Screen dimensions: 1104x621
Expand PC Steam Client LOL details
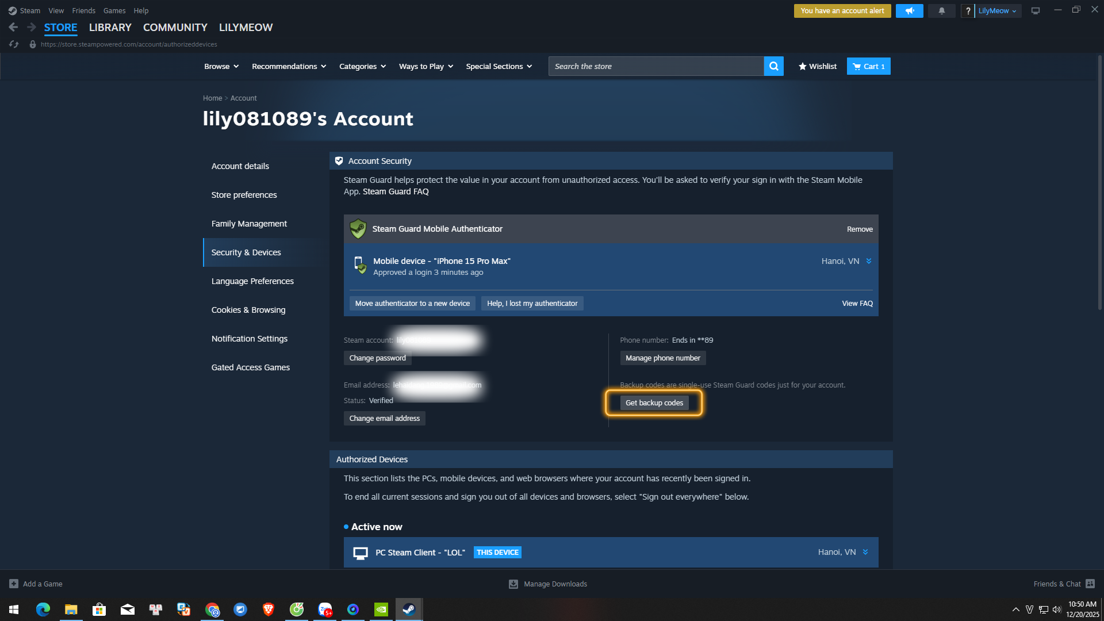pyautogui.click(x=865, y=552)
